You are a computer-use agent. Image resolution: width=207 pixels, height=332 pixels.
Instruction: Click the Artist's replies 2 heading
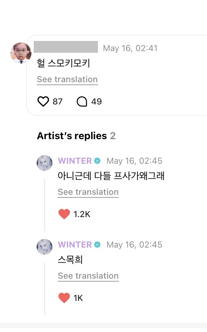click(x=76, y=136)
